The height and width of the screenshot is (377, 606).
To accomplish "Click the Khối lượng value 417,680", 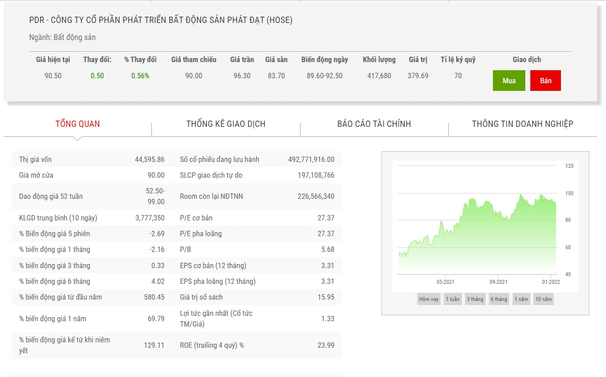I will point(379,76).
